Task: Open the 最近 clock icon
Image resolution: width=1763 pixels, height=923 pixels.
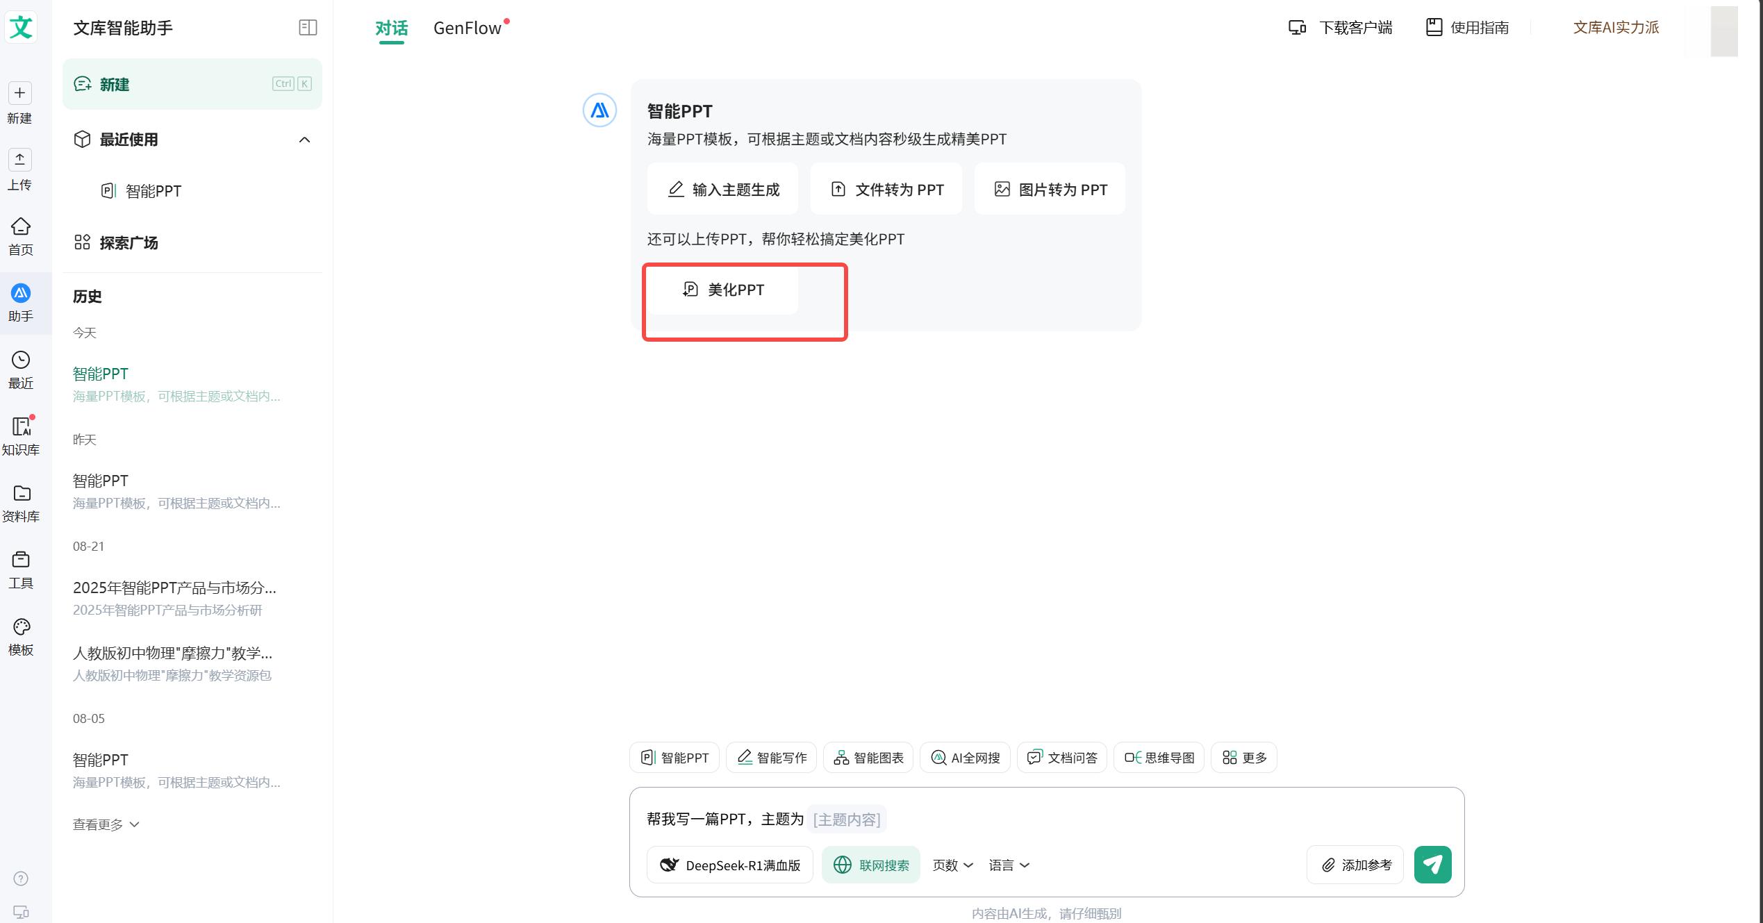Action: click(x=21, y=369)
